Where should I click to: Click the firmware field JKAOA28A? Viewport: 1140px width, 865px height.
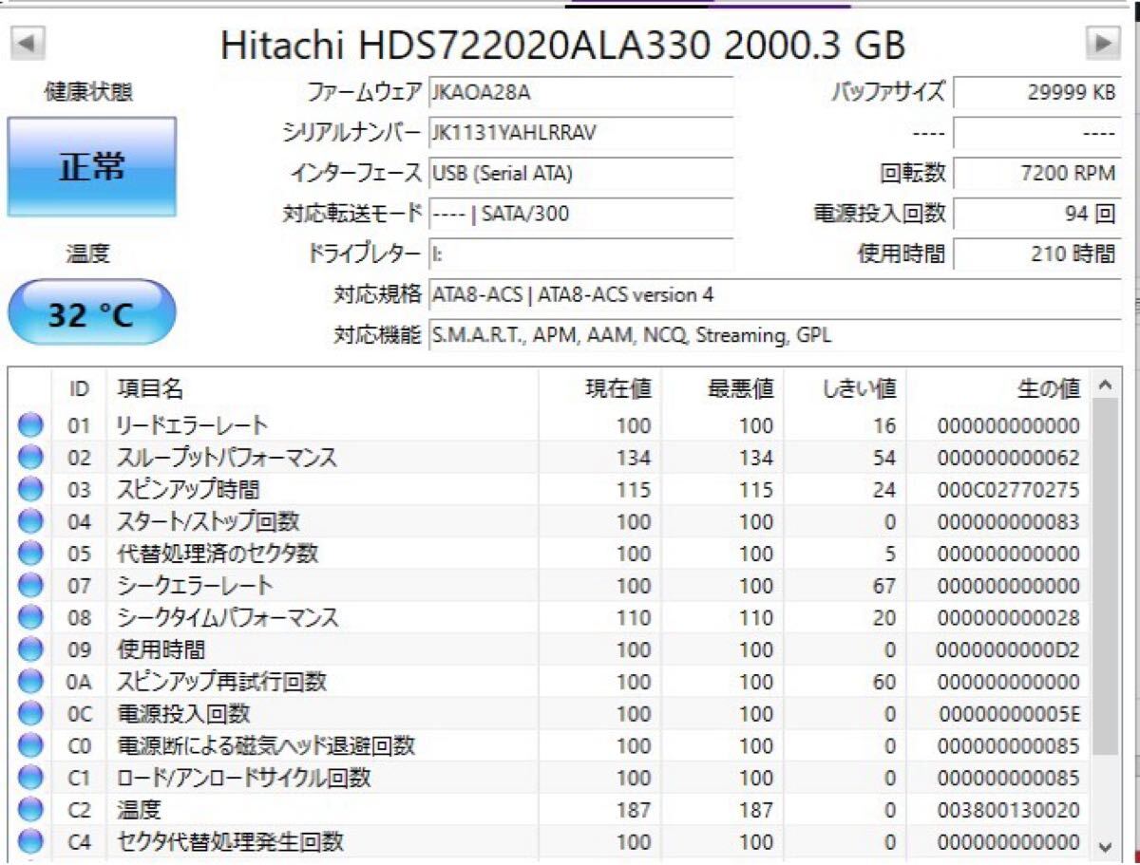pyautogui.click(x=580, y=92)
